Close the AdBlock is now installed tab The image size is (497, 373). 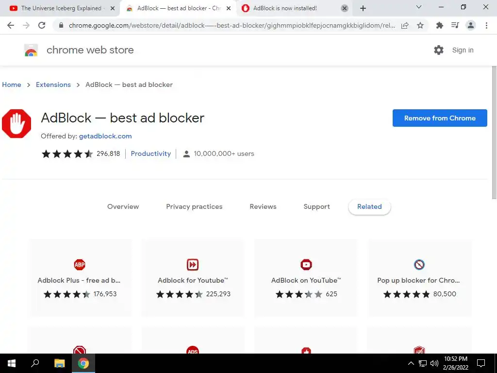coord(345,9)
